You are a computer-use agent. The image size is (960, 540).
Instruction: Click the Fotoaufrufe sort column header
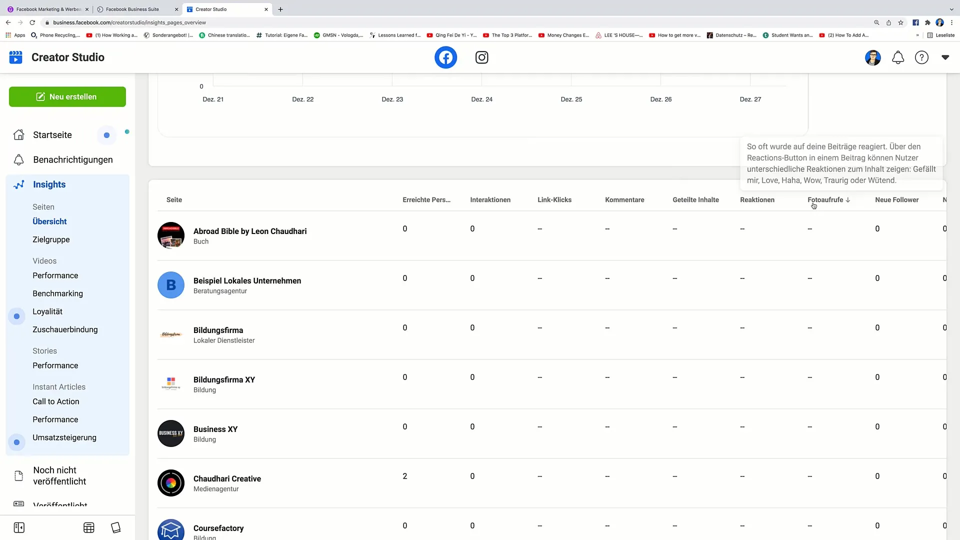[x=827, y=199]
